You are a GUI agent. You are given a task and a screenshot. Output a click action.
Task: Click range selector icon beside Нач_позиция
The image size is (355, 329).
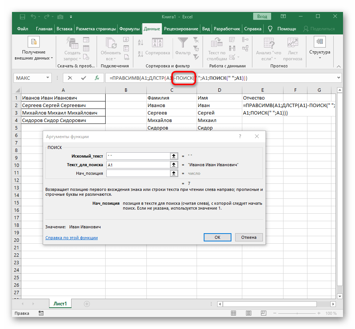click(x=174, y=173)
